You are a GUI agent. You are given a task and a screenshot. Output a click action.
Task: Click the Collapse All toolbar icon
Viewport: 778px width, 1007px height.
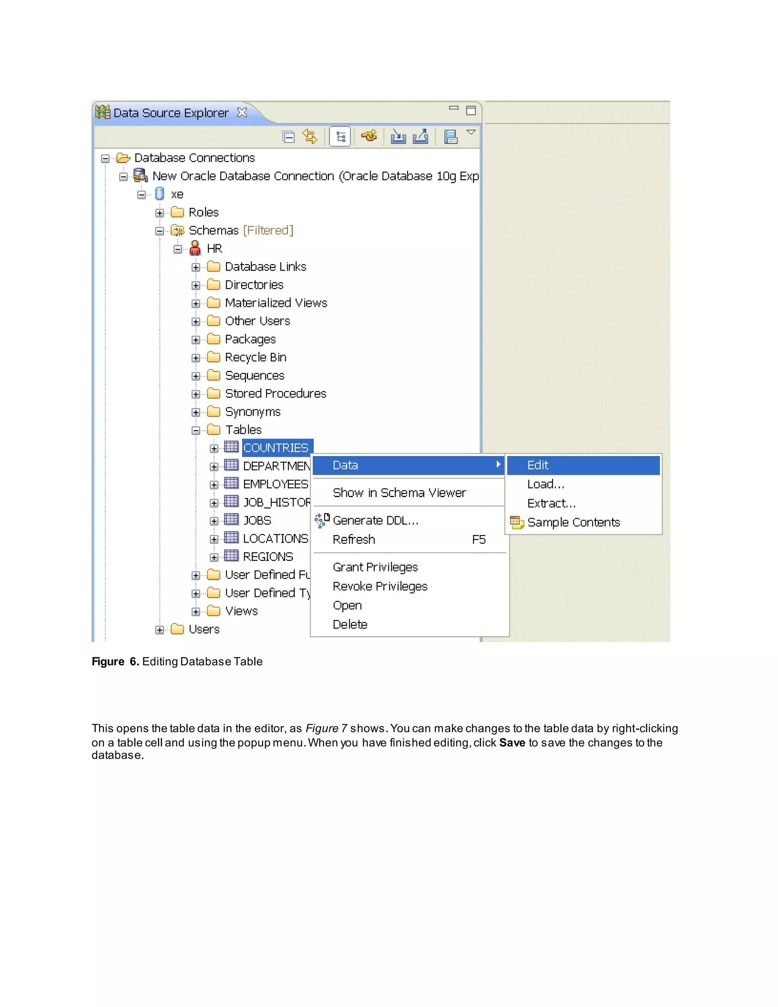tap(289, 137)
